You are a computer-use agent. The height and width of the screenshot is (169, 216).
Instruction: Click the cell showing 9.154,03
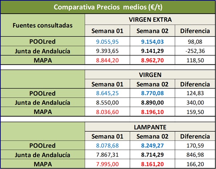(152, 42)
